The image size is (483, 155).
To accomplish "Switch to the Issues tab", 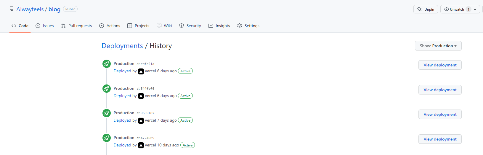I will coord(45,26).
